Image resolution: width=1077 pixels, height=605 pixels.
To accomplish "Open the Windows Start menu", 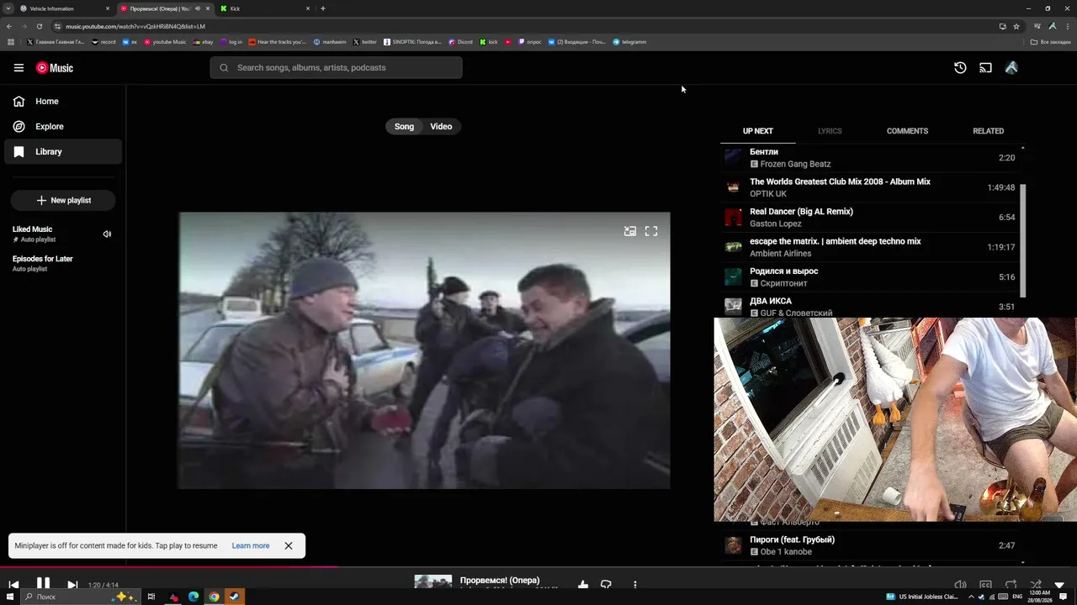I will coord(9,597).
